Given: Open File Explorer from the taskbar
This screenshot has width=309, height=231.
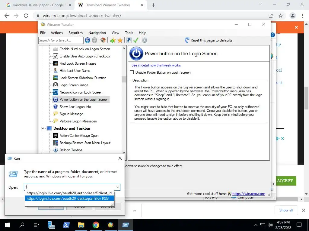Looking at the screenshot, I should pyautogui.click(x=81, y=225).
